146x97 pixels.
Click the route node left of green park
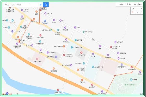click(115, 76)
